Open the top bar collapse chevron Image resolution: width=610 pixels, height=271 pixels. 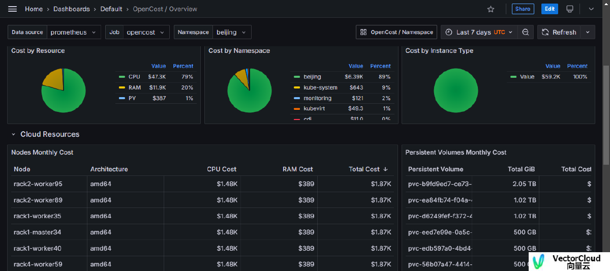click(591, 9)
